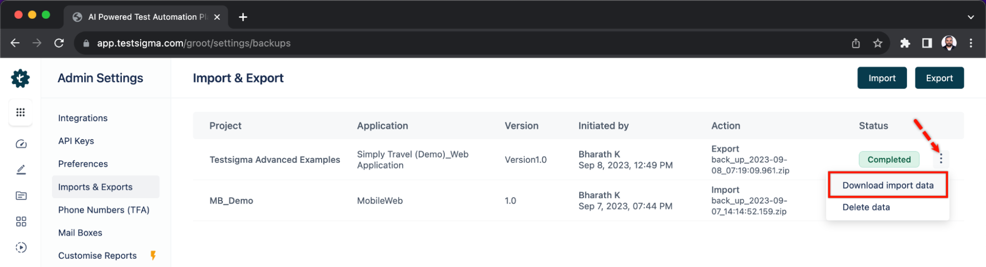Open the four-squares icon in sidebar

(x=21, y=221)
